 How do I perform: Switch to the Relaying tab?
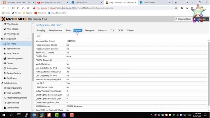pyautogui.click(x=41, y=30)
